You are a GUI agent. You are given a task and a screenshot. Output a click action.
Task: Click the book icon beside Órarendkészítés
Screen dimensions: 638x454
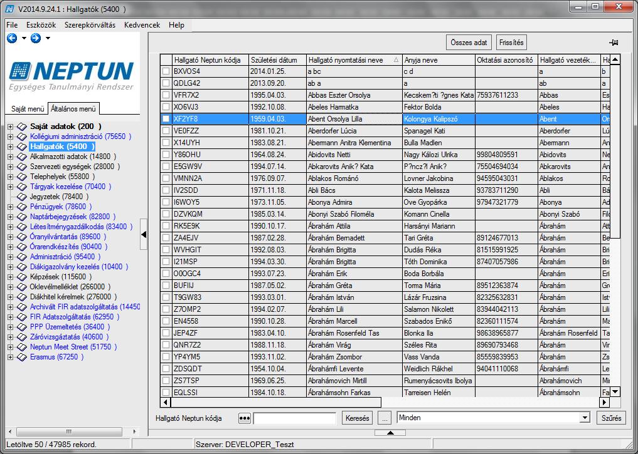[x=21, y=247]
